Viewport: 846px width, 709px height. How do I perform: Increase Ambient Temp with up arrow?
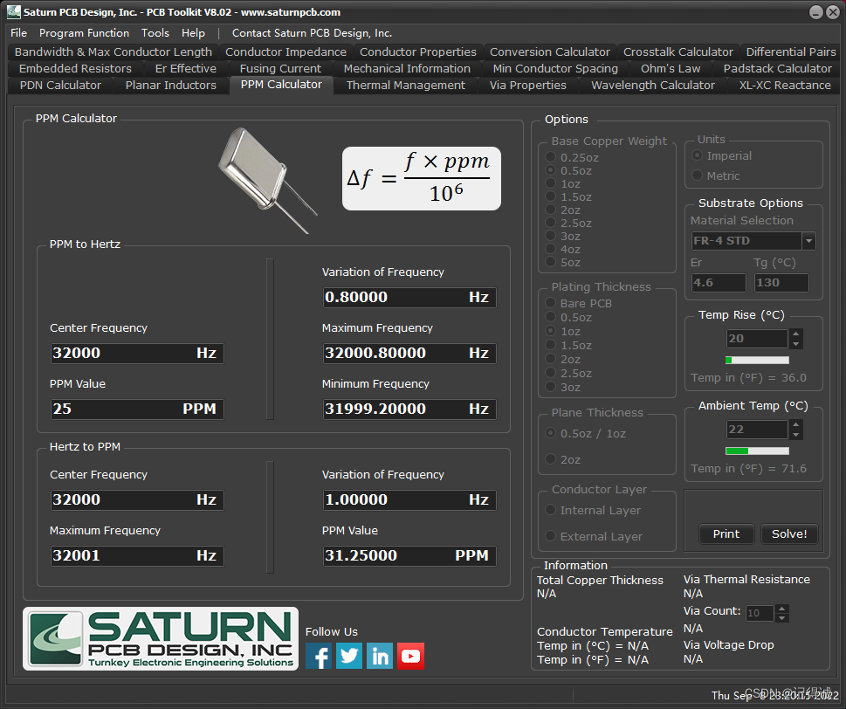[x=796, y=424]
